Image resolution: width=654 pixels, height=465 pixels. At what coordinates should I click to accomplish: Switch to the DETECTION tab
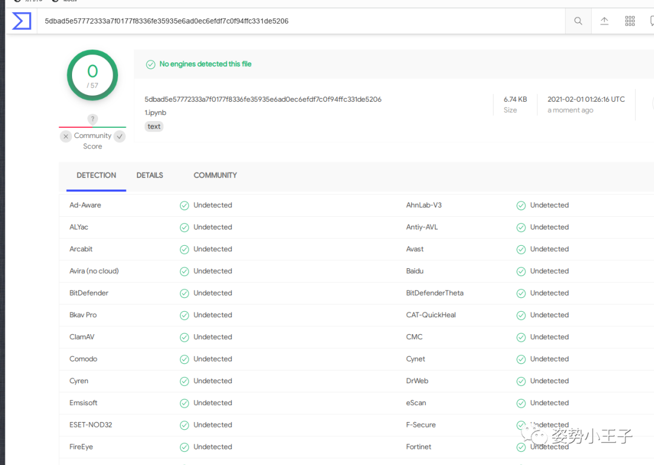[x=96, y=175]
